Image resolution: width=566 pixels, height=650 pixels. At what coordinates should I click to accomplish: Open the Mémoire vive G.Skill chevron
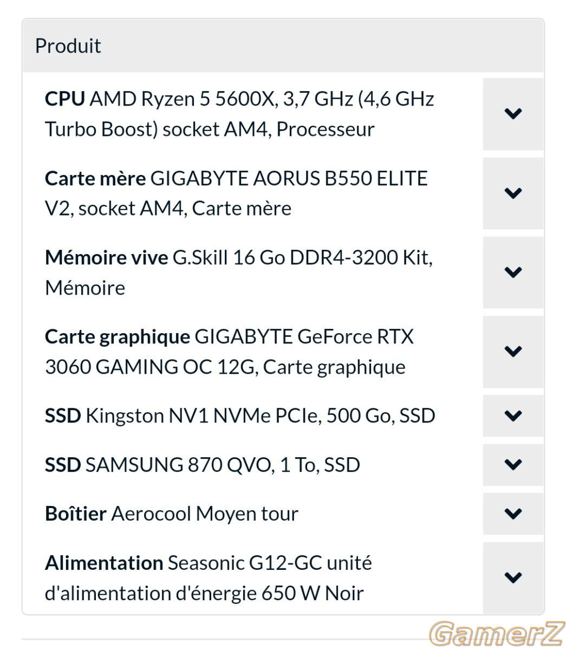513,272
